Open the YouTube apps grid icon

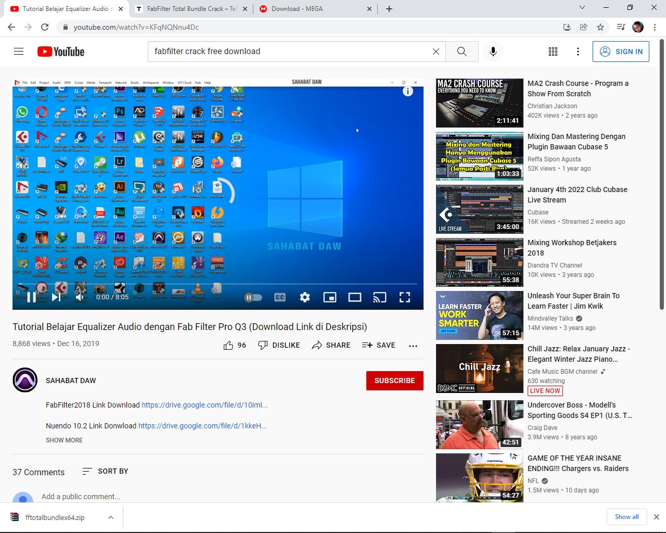(553, 52)
